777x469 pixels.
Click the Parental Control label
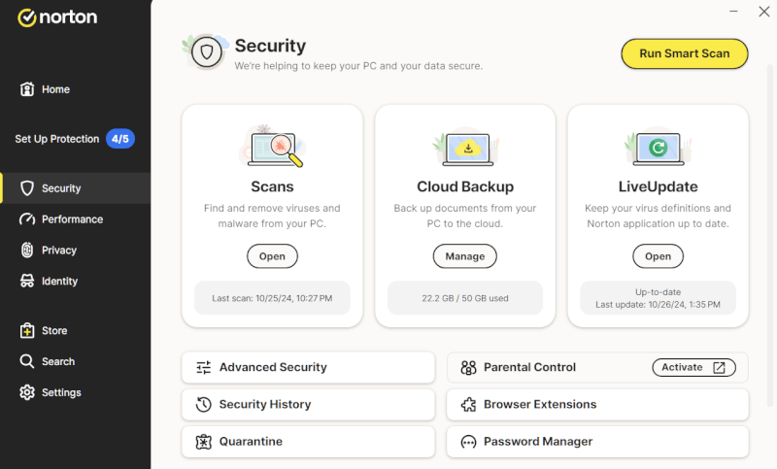click(x=529, y=367)
